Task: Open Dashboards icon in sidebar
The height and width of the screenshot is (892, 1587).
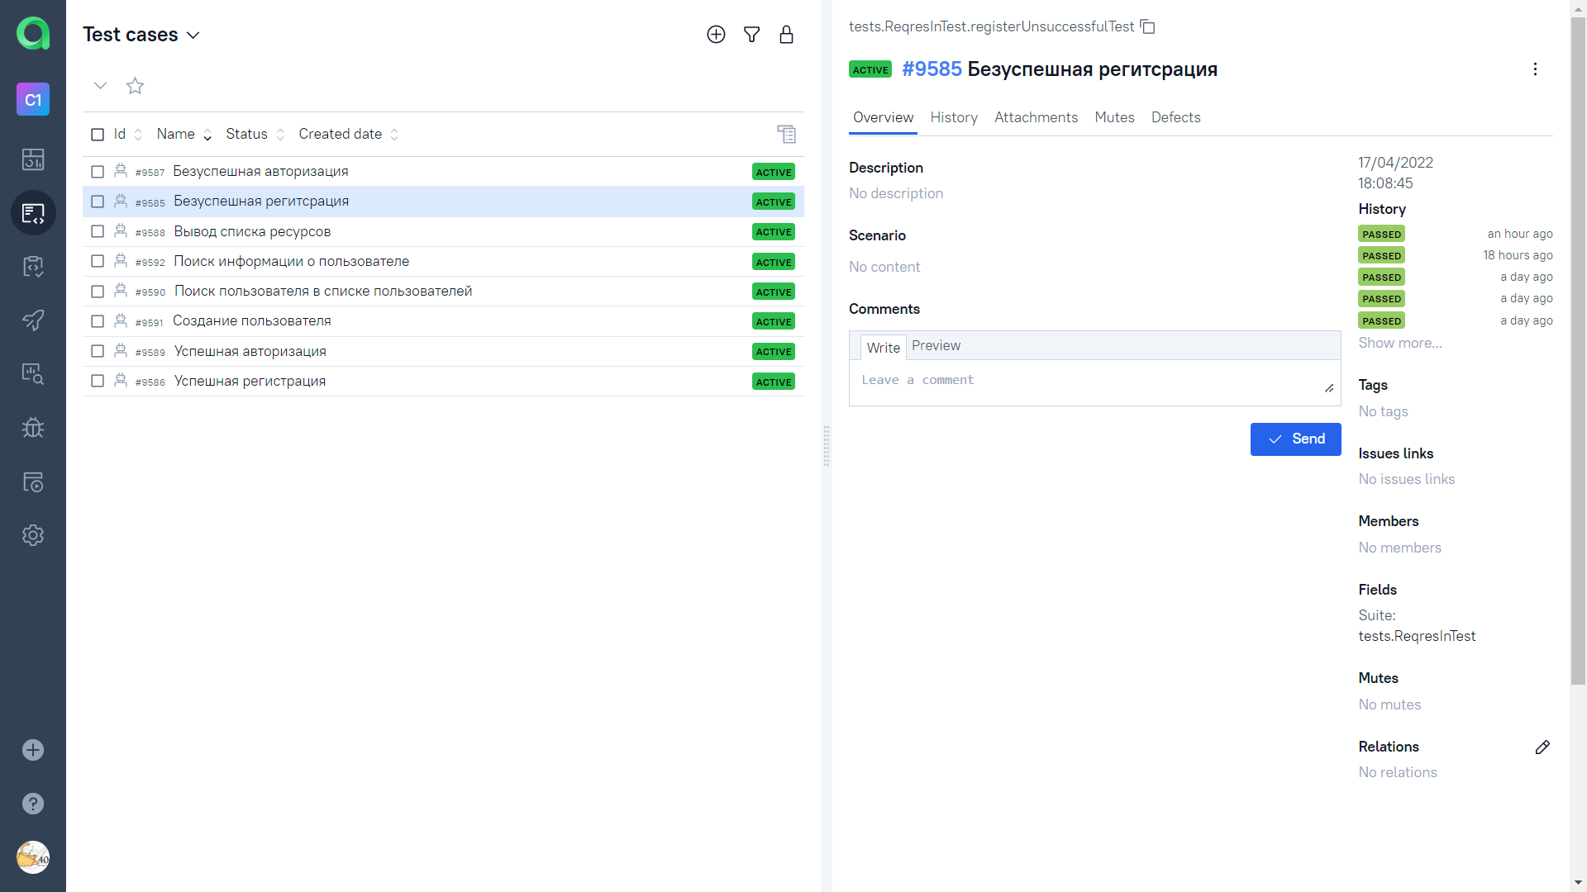Action: [x=33, y=159]
